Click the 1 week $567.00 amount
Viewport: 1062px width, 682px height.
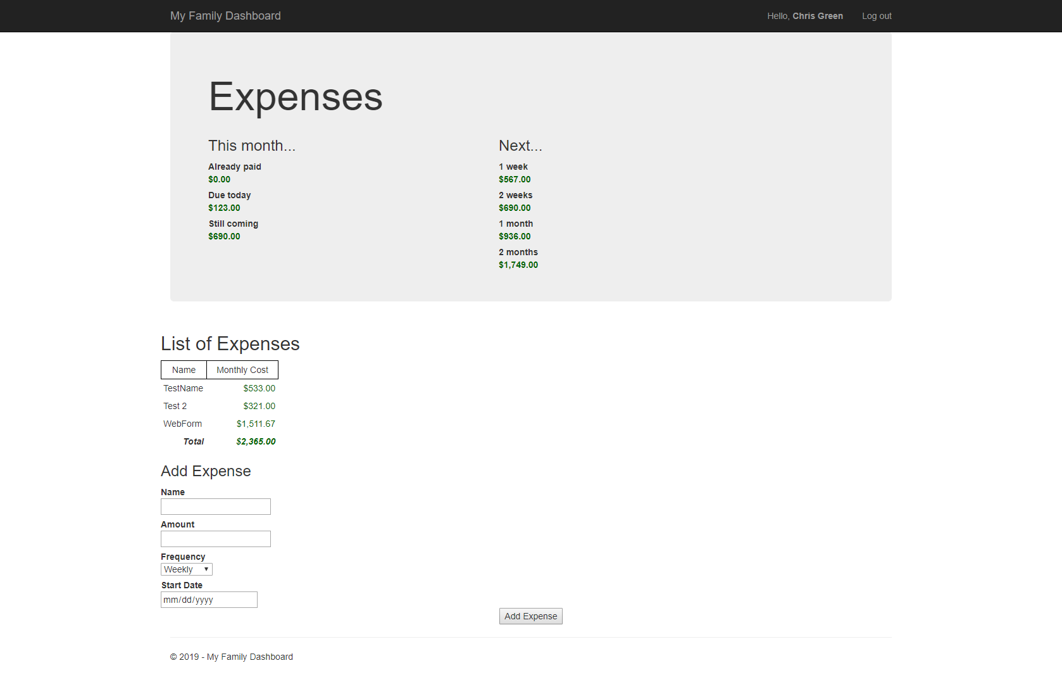pyautogui.click(x=515, y=179)
